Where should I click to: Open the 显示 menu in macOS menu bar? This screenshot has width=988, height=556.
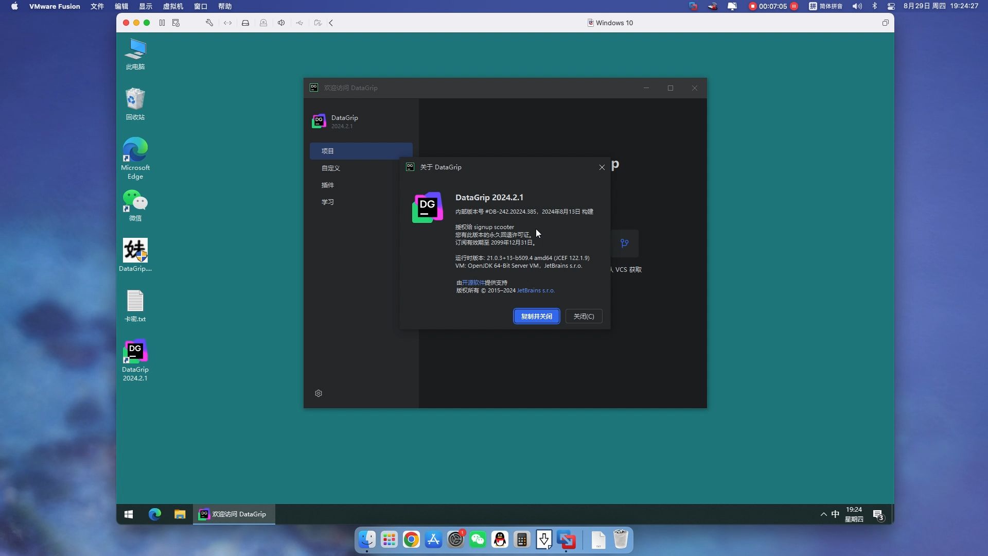point(146,6)
